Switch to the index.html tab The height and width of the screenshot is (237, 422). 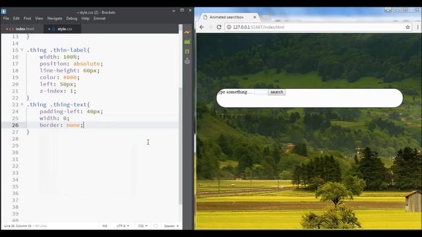(22, 29)
